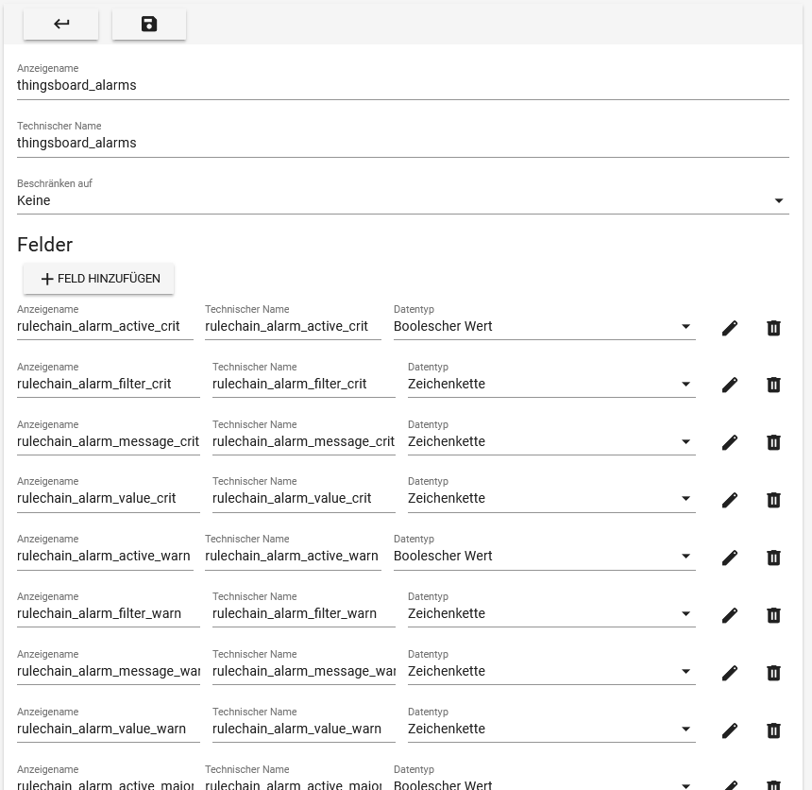Click the pencil icon next to rulechain_alarm_filter_warn
This screenshot has width=812, height=790.
[729, 615]
